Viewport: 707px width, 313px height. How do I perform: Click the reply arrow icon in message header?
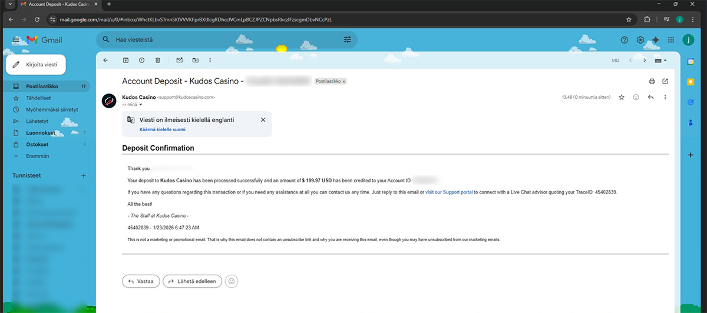650,97
